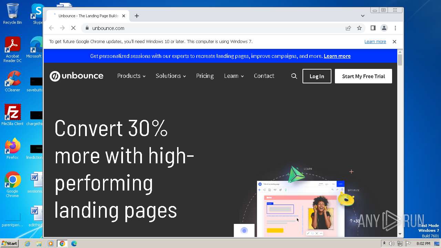Open the Windows Start menu

[x=9, y=244]
